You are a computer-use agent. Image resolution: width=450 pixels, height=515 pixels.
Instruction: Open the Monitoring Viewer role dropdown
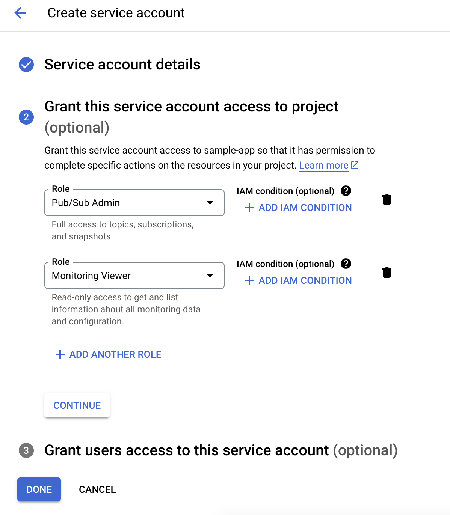(134, 276)
